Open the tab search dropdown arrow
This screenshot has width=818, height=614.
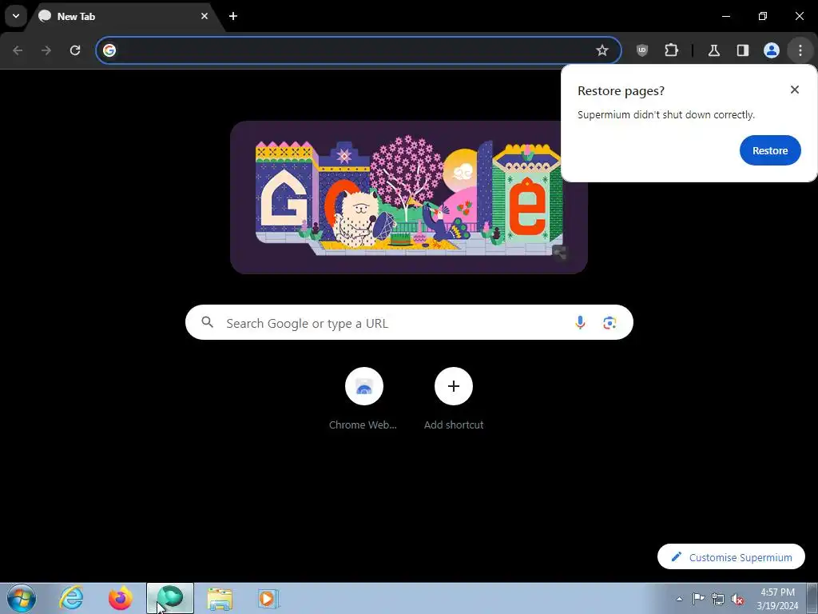[16, 16]
